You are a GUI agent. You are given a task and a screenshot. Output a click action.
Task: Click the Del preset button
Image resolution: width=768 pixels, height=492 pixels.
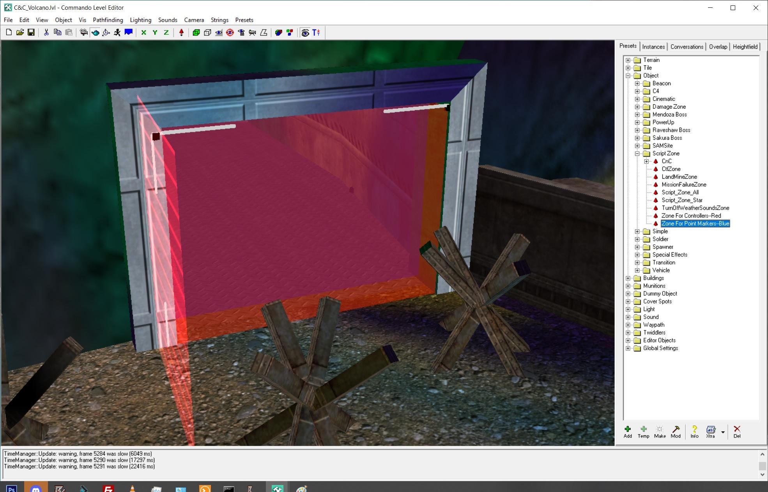737,431
